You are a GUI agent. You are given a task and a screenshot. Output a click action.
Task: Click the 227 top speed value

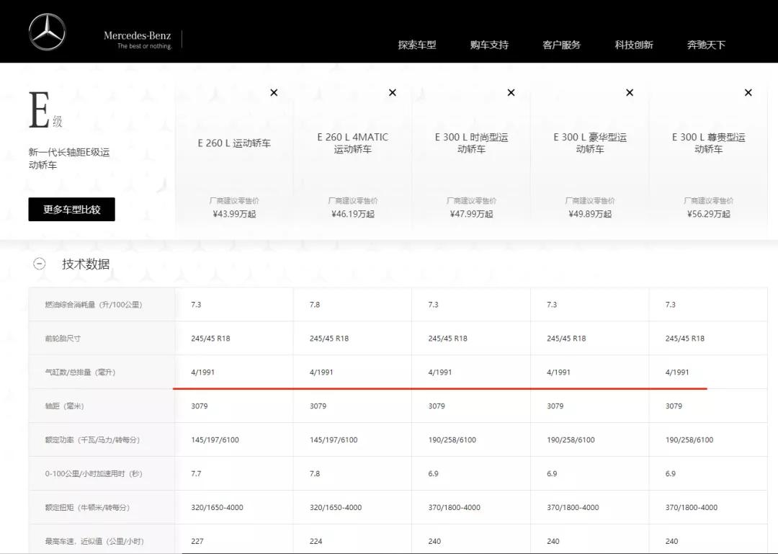197,541
